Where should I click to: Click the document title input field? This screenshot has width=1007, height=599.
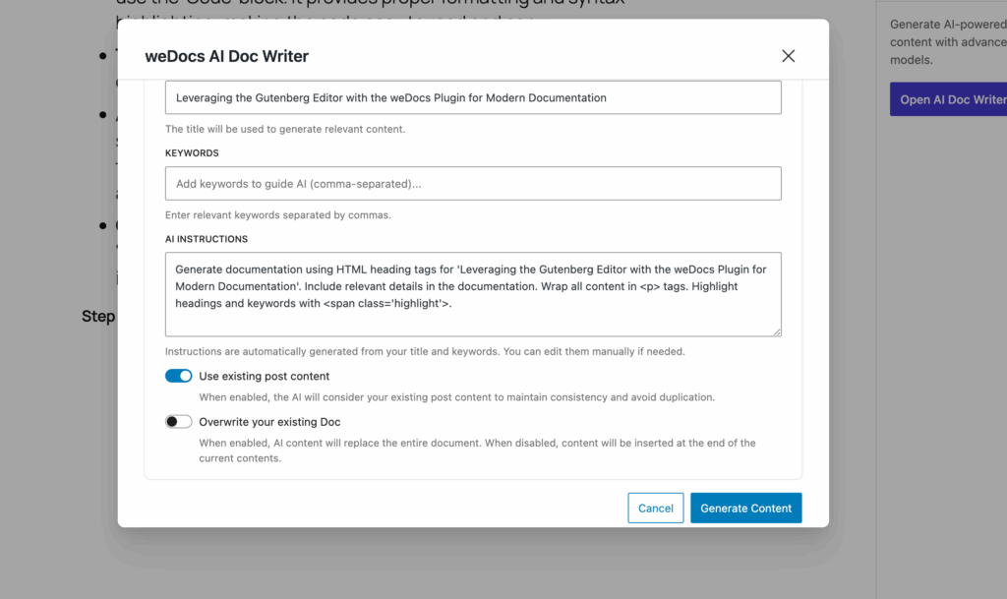472,96
